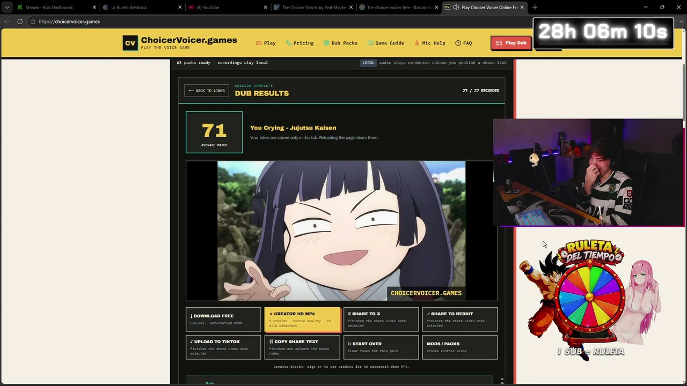Open the 'the choicer voicer free - Buscar' tab
The height and width of the screenshot is (386, 687).
(399, 8)
